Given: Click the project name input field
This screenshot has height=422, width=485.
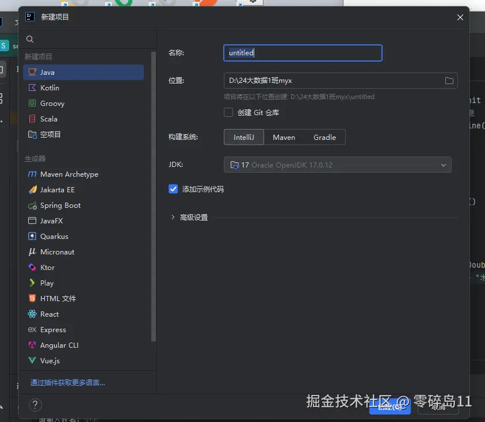Looking at the screenshot, I should (303, 53).
